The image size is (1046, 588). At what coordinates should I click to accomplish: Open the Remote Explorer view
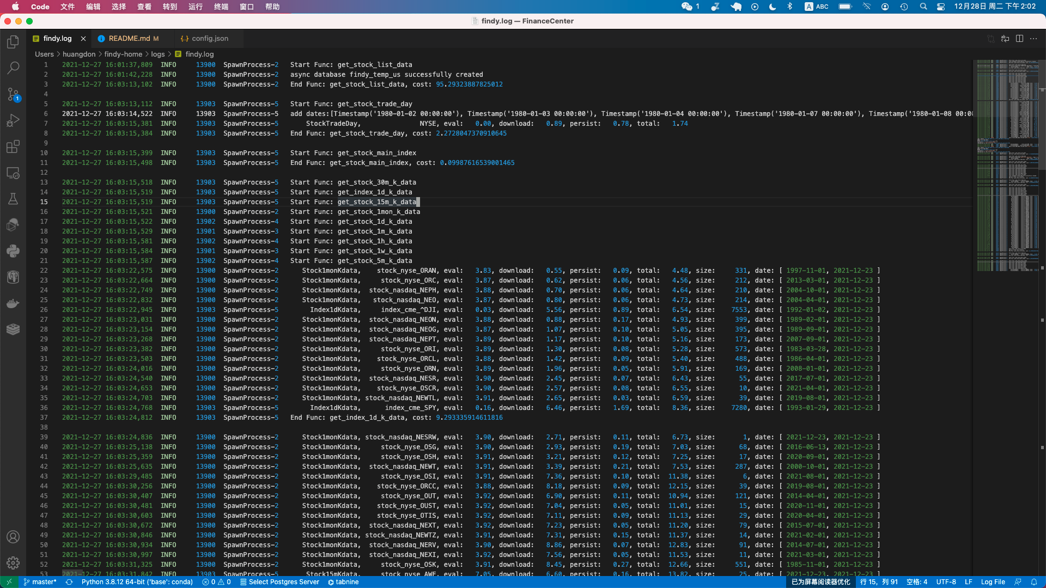coord(13,173)
